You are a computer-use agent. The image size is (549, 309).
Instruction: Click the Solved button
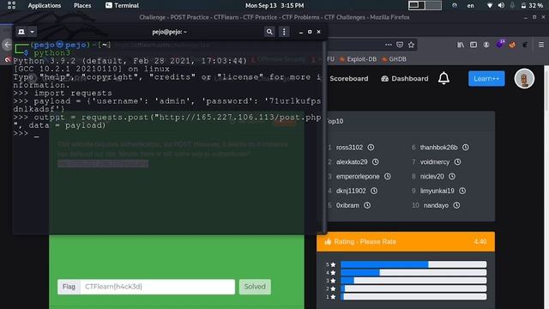(x=255, y=287)
